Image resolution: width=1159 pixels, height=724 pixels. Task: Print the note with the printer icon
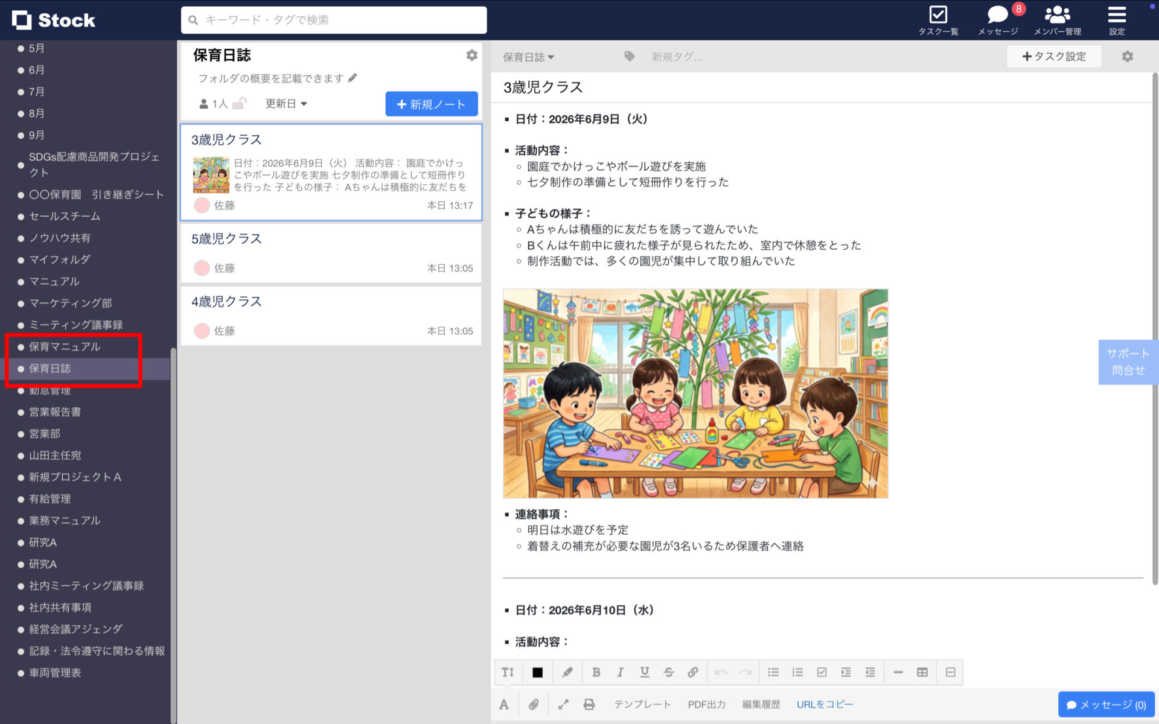pos(589,704)
